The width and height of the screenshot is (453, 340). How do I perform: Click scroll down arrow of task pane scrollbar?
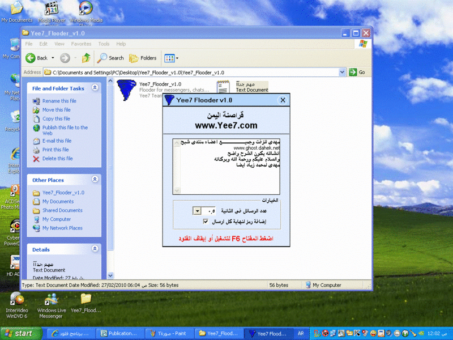click(x=110, y=275)
